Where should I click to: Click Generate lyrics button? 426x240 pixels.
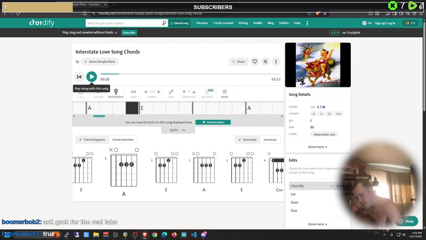pos(213,122)
